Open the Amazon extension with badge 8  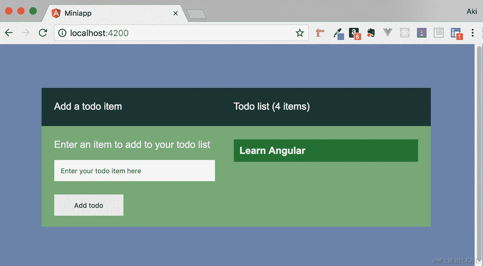tap(354, 33)
